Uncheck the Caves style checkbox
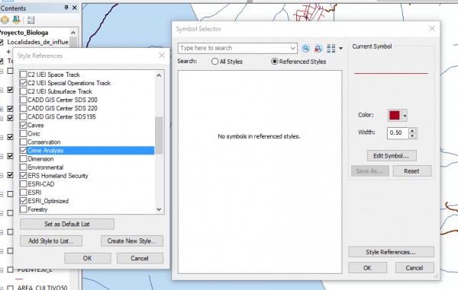The image size is (458, 290). pyautogui.click(x=24, y=125)
